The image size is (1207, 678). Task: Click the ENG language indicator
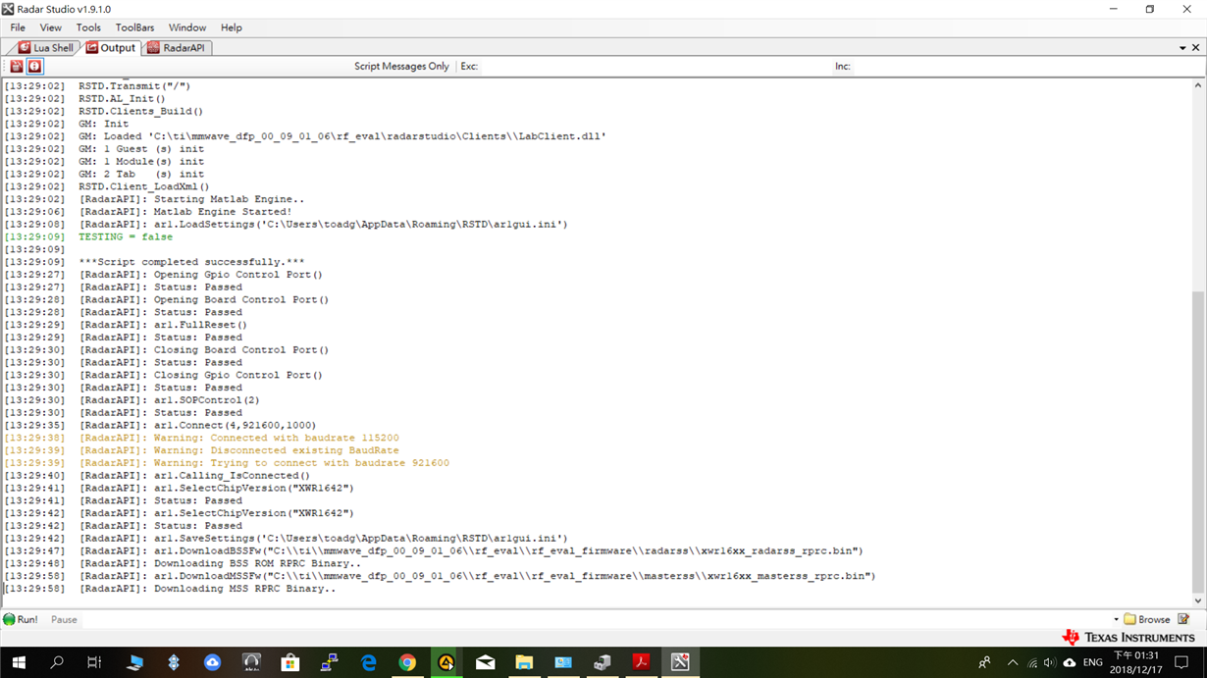[x=1092, y=662]
